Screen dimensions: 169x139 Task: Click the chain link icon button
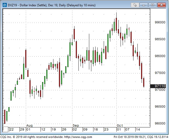(x=135, y=5)
